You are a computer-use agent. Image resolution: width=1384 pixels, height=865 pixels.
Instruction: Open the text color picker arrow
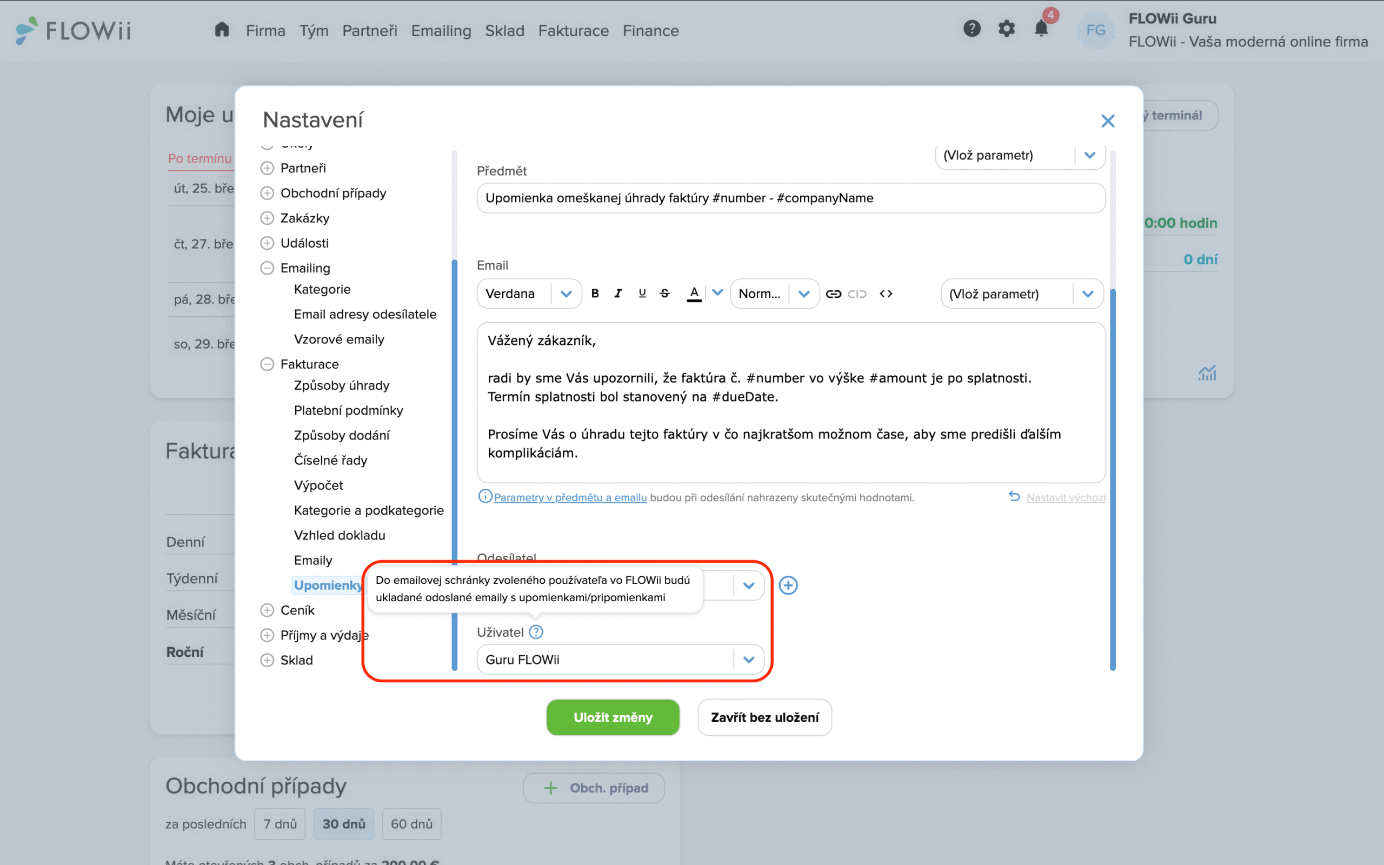coord(718,293)
